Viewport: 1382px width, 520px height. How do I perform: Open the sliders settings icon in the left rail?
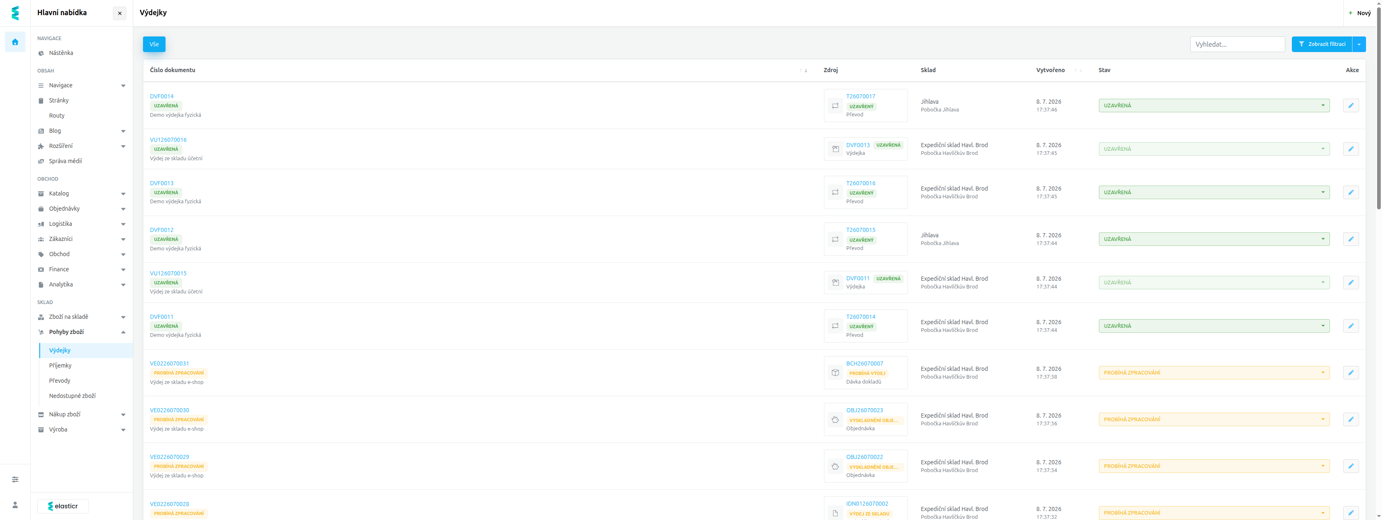(x=15, y=479)
